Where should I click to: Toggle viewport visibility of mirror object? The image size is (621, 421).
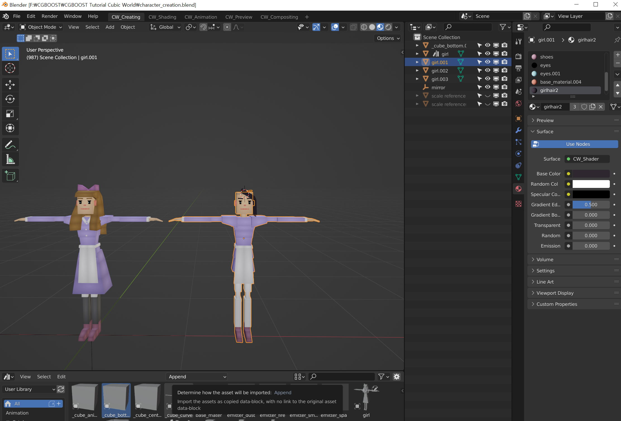point(487,87)
